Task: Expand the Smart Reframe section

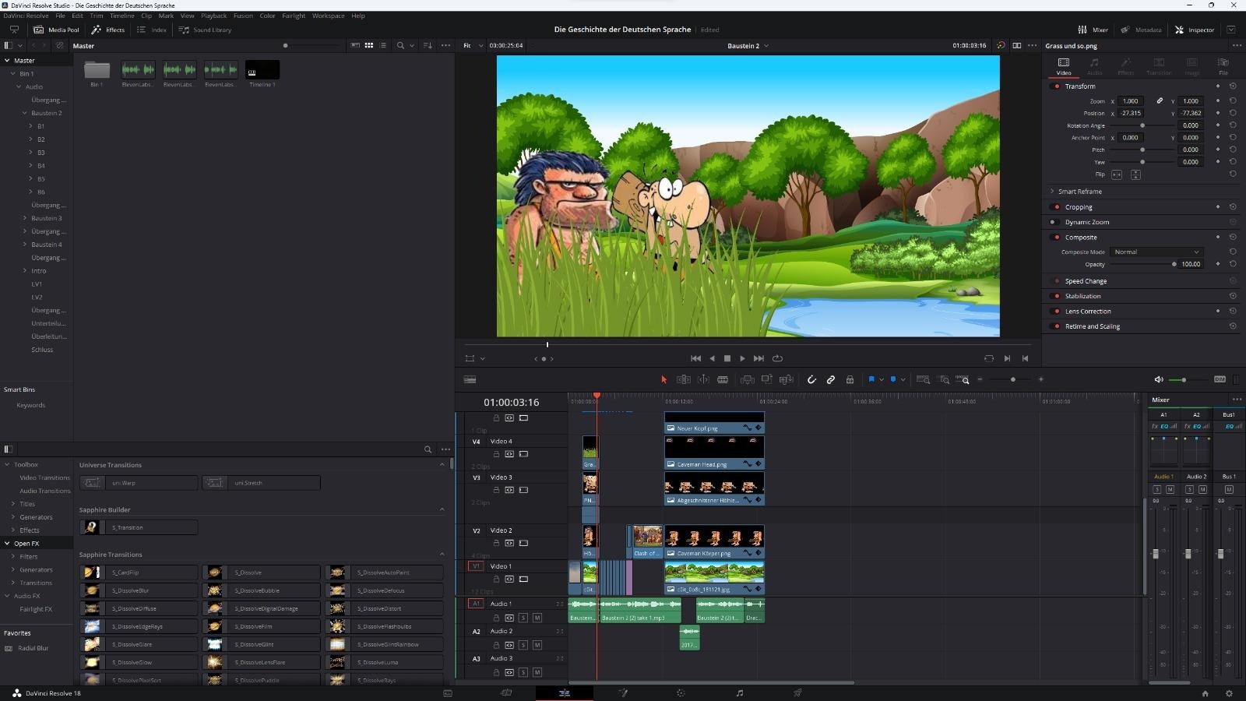Action: point(1052,191)
